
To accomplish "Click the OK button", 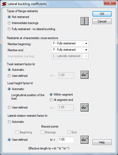I will pyautogui.click(x=102, y=14).
